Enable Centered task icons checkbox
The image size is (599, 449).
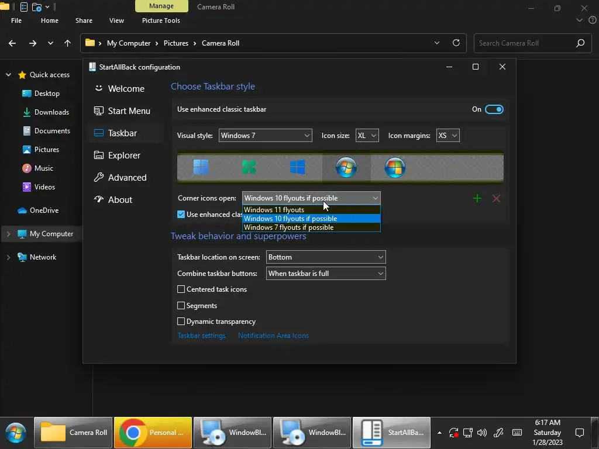click(181, 289)
